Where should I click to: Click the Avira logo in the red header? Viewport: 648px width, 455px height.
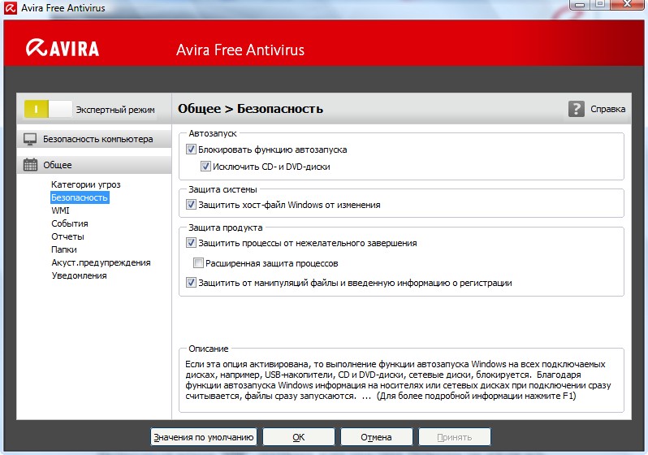pos(63,48)
